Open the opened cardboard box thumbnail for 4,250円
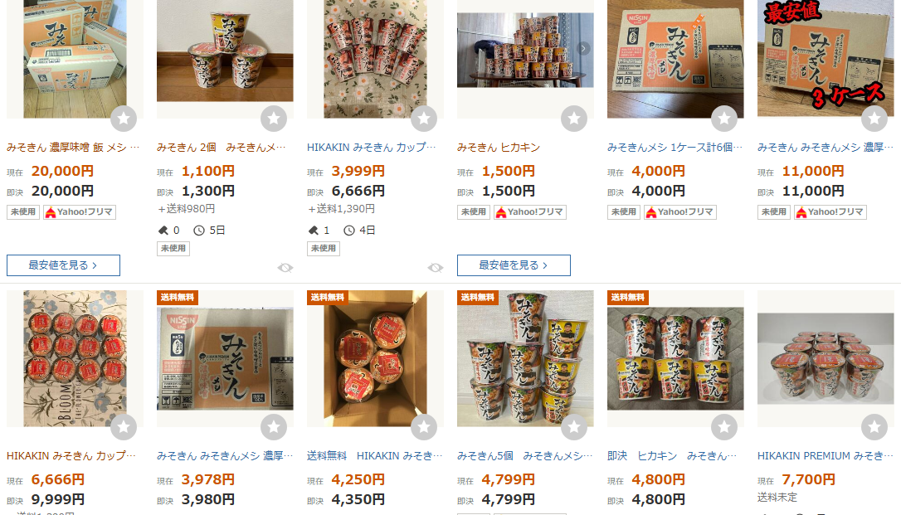 pyautogui.click(x=375, y=358)
